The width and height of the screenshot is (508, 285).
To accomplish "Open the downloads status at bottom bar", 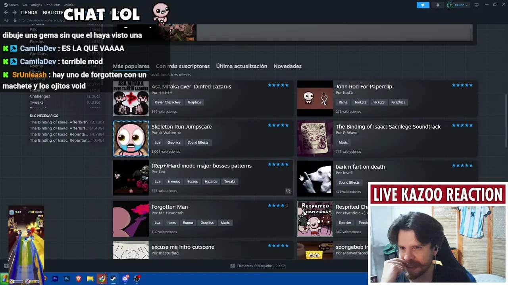I will click(258, 266).
